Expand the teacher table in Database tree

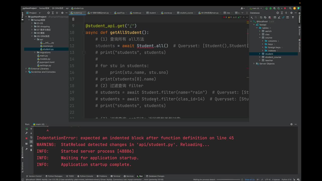(260, 60)
